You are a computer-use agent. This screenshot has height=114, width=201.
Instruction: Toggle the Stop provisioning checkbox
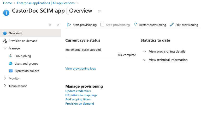point(102,25)
